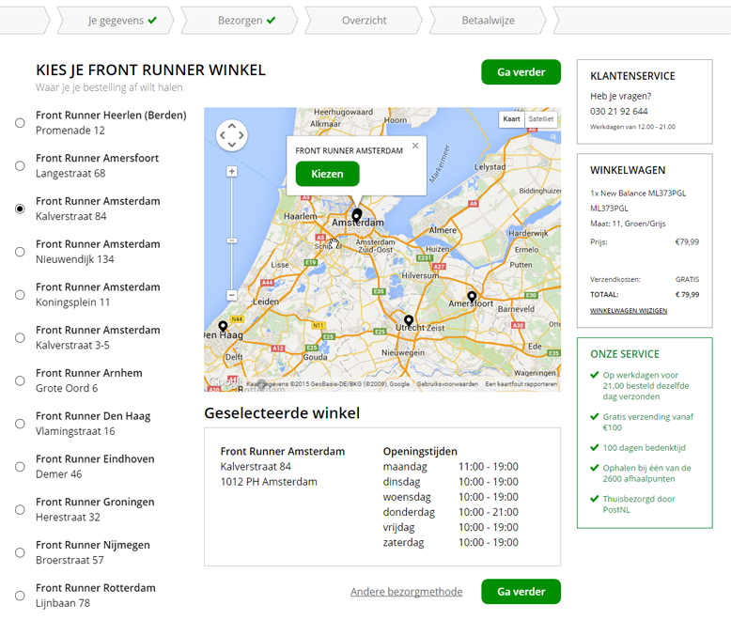Click the bottom Ga verder button
Viewport: 731px width, 620px height.
pyautogui.click(x=521, y=592)
